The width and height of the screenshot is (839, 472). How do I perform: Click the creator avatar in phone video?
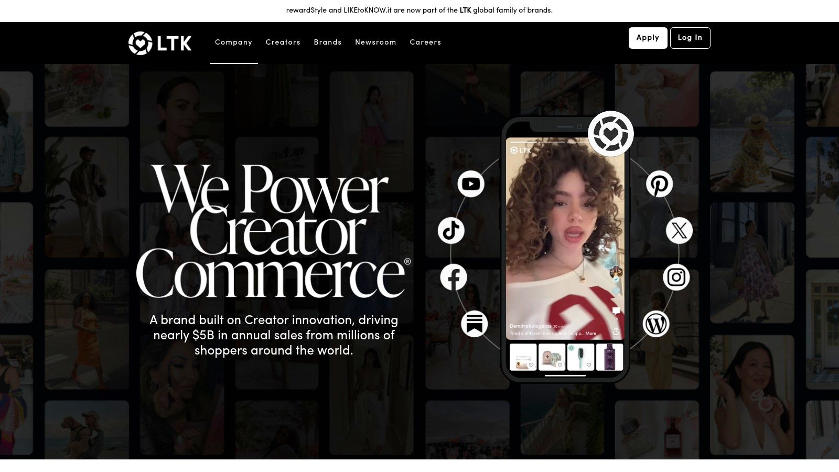pyautogui.click(x=616, y=272)
